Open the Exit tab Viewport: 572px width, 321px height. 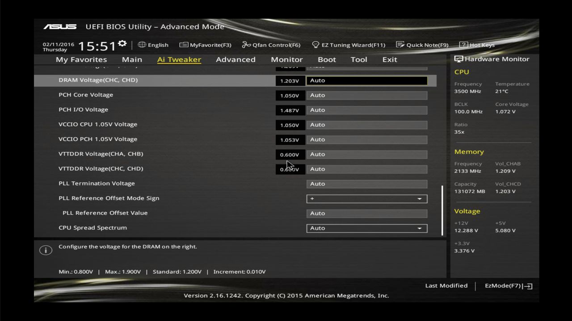(390, 59)
